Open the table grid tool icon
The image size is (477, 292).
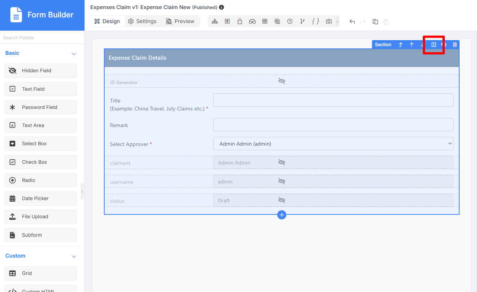pyautogui.click(x=265, y=22)
